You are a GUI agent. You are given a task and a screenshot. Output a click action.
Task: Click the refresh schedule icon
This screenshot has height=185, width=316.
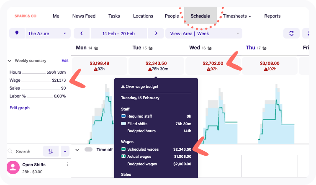pyautogui.click(x=291, y=33)
